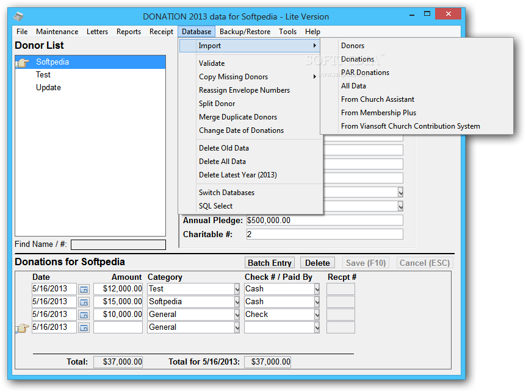Open Paid By dropdown on $15,000.00 row
The image size is (526, 392).
point(317,302)
